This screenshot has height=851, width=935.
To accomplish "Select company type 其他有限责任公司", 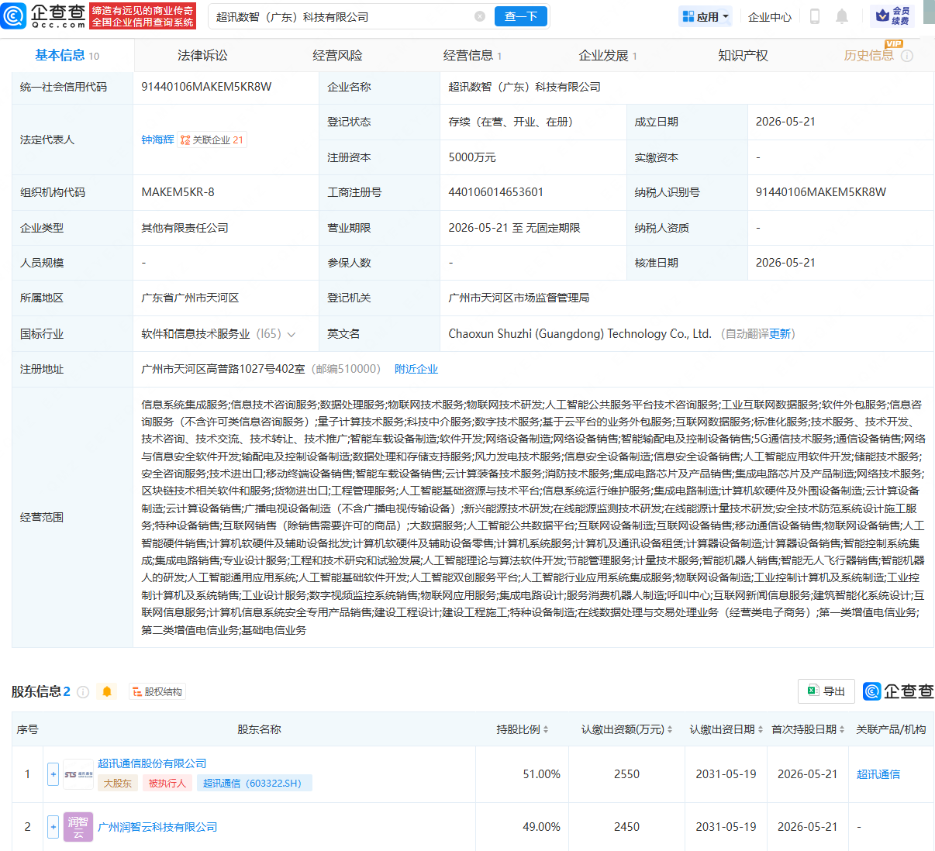I will pyautogui.click(x=185, y=228).
